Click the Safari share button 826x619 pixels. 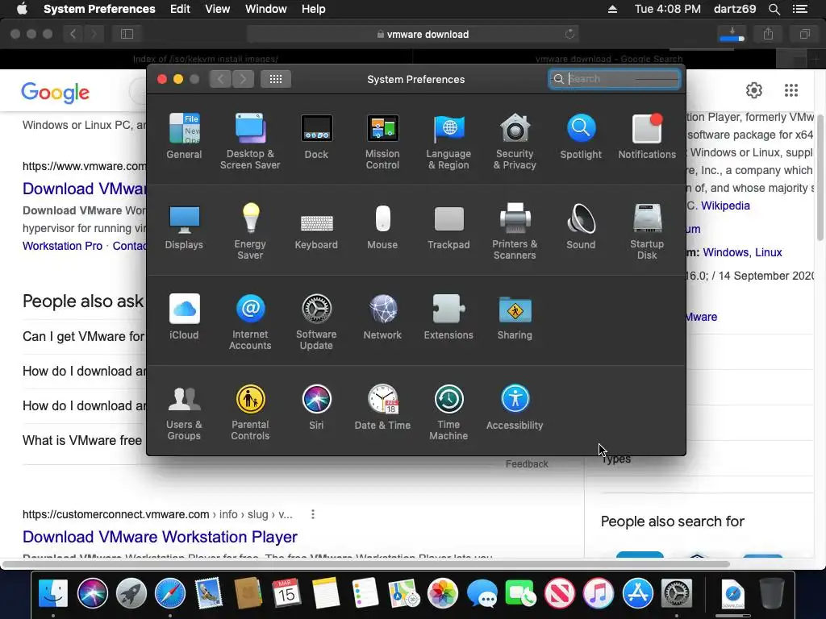(x=769, y=34)
